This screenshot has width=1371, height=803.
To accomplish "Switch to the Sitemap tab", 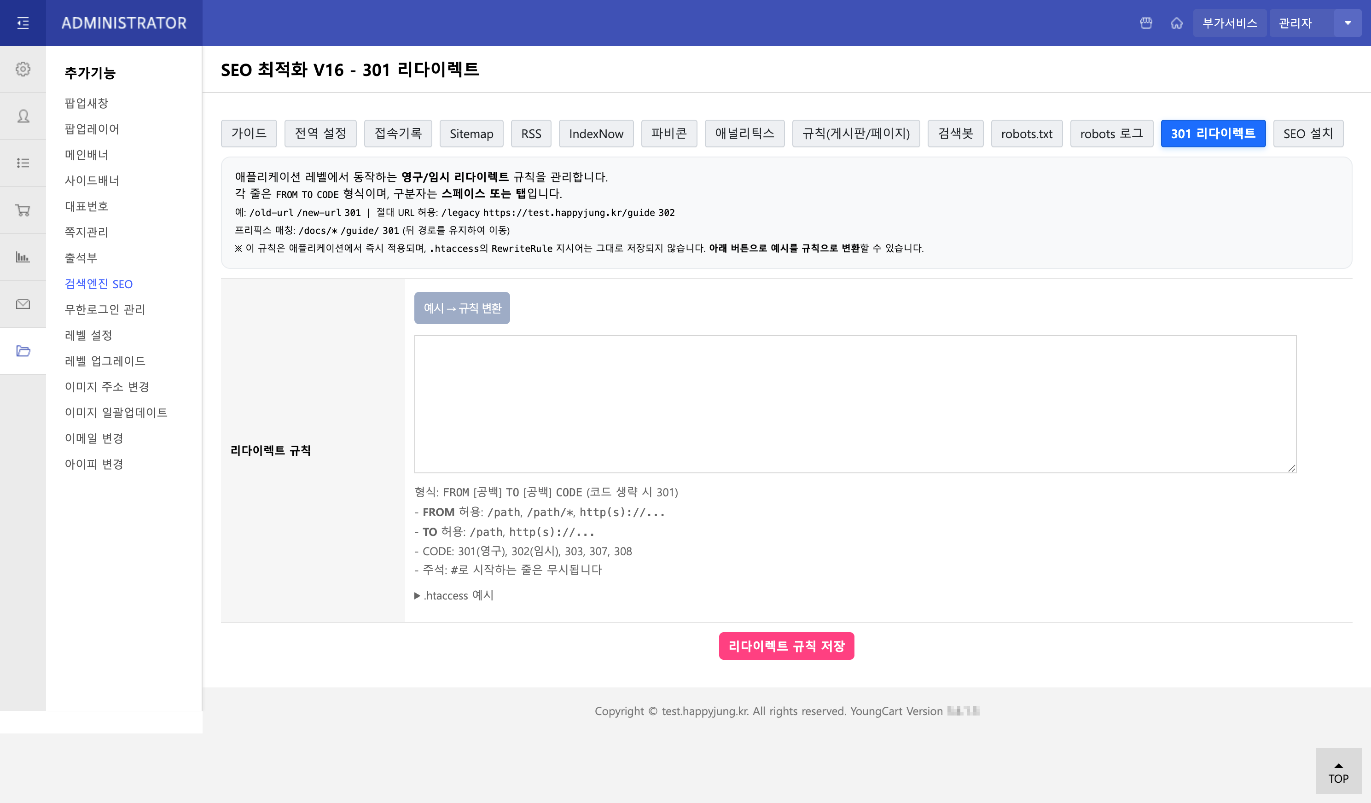I will pos(471,133).
